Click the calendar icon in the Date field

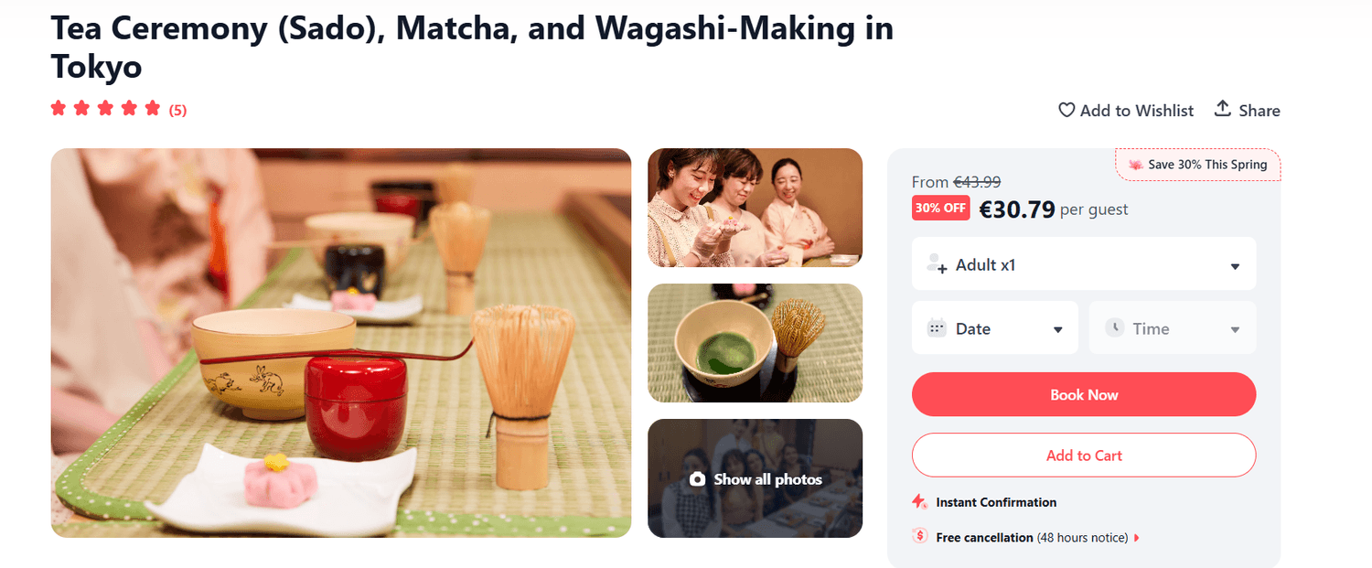[936, 328]
